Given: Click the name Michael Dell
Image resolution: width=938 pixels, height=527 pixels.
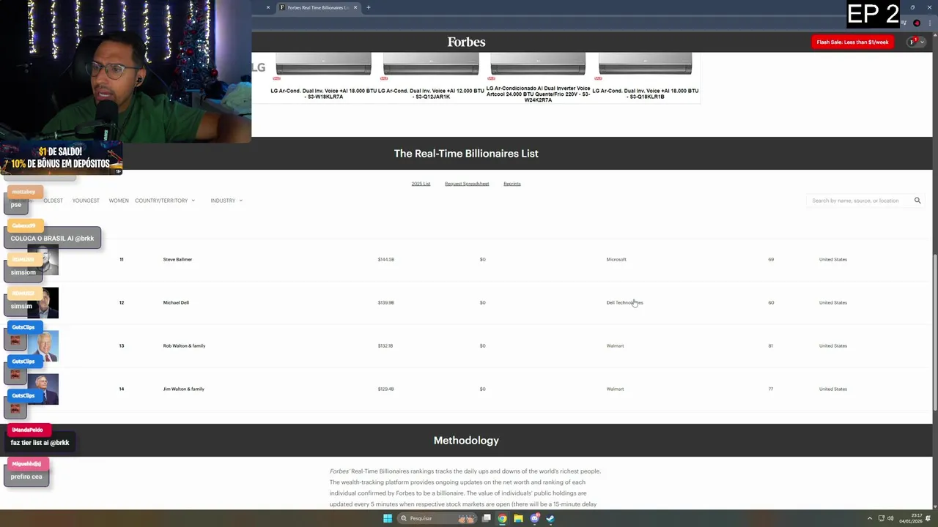Looking at the screenshot, I should tap(176, 302).
